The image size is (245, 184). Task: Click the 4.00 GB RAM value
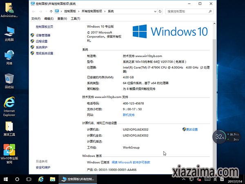(x=128, y=77)
